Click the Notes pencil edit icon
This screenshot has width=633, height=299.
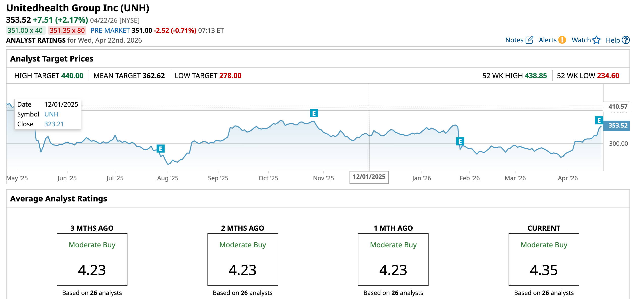(529, 40)
